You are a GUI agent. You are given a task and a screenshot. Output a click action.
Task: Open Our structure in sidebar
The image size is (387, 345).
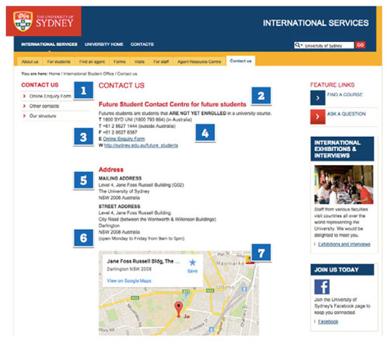[43, 116]
